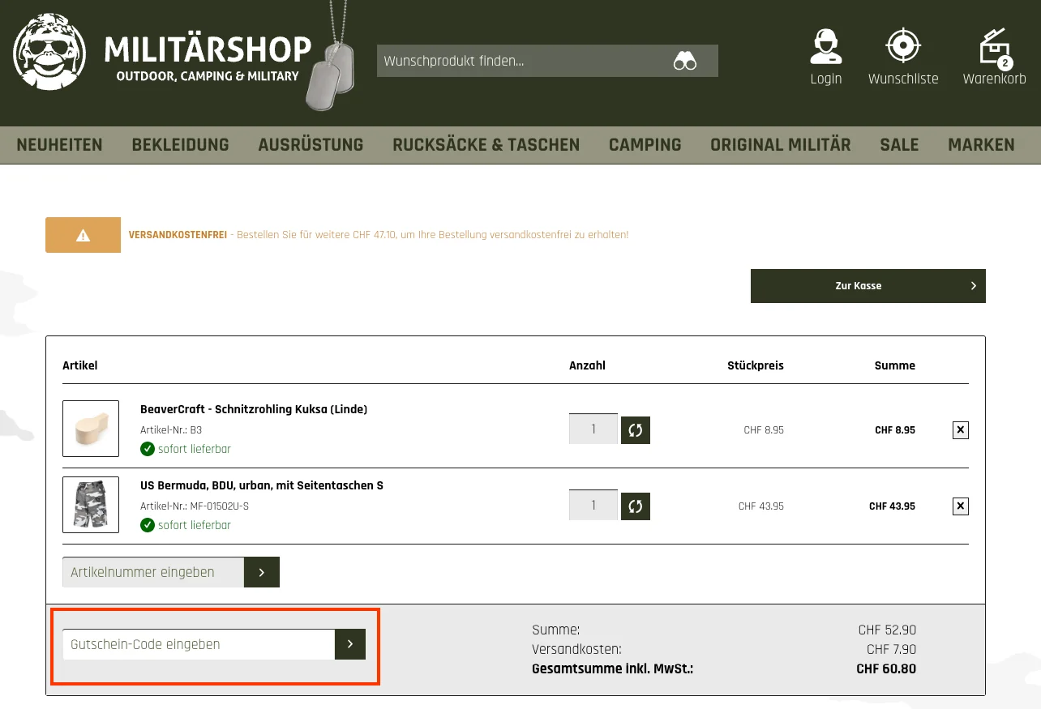Submit the Gutschein-Code with the arrow button
The image size is (1041, 709).
pos(349,644)
